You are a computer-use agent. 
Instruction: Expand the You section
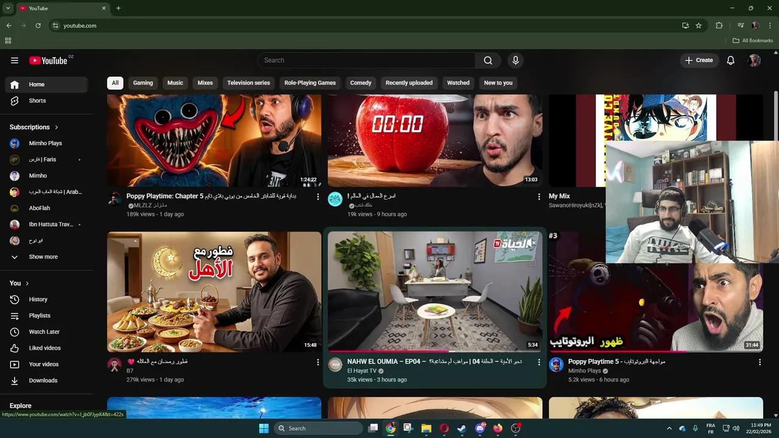[19, 283]
